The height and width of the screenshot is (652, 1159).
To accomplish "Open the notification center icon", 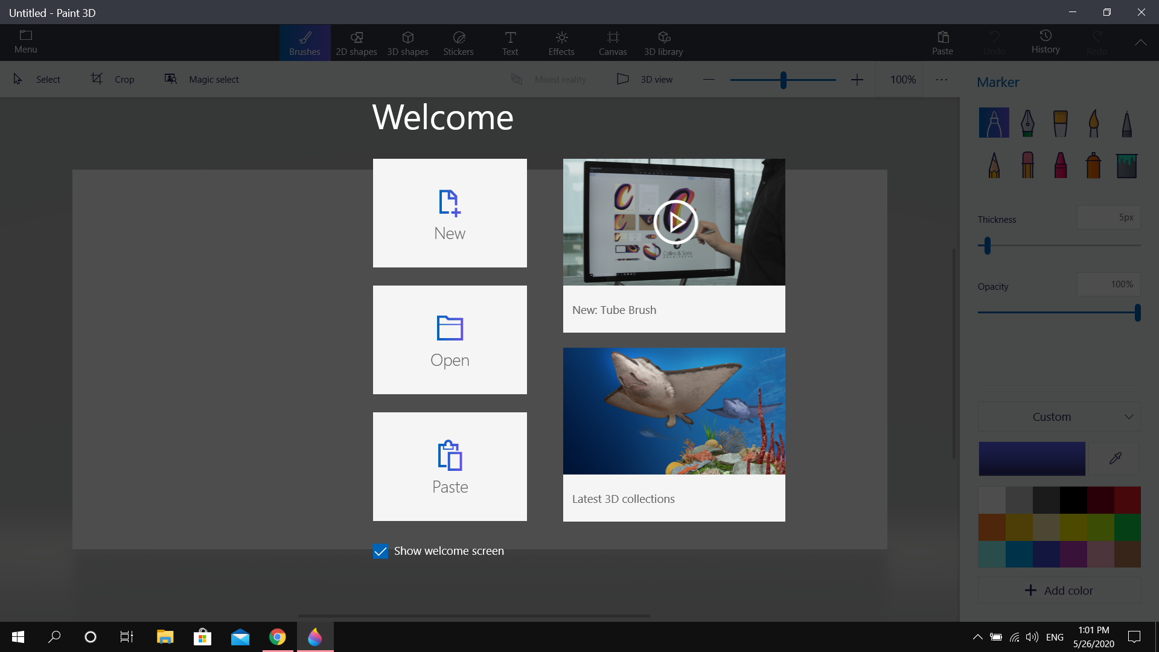I will click(1134, 637).
